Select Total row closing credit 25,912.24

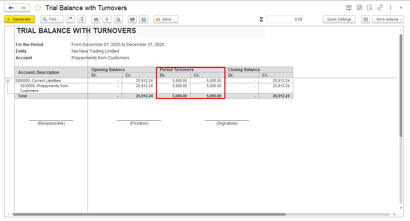tap(281, 96)
